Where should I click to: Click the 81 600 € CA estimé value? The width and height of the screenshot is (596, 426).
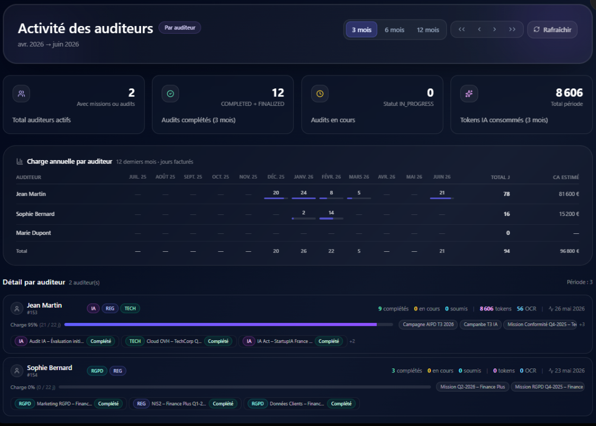(x=569, y=194)
